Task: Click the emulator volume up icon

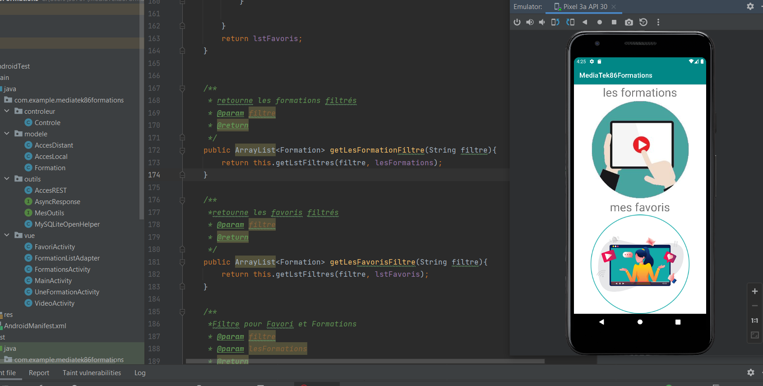Action: pyautogui.click(x=530, y=22)
